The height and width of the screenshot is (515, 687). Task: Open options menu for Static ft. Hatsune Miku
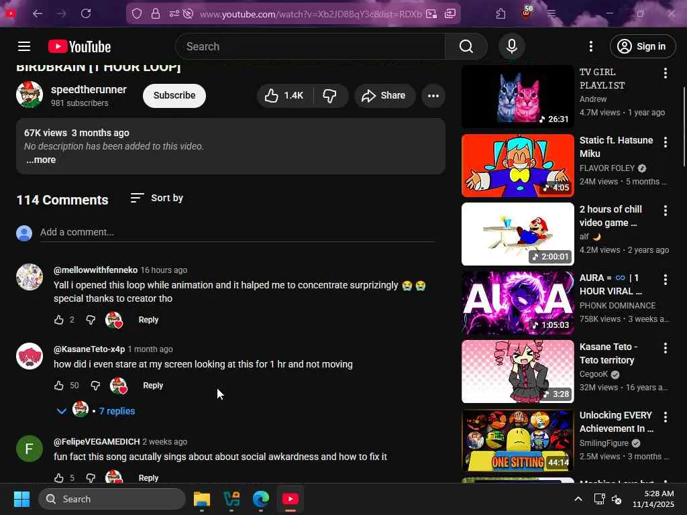665,142
